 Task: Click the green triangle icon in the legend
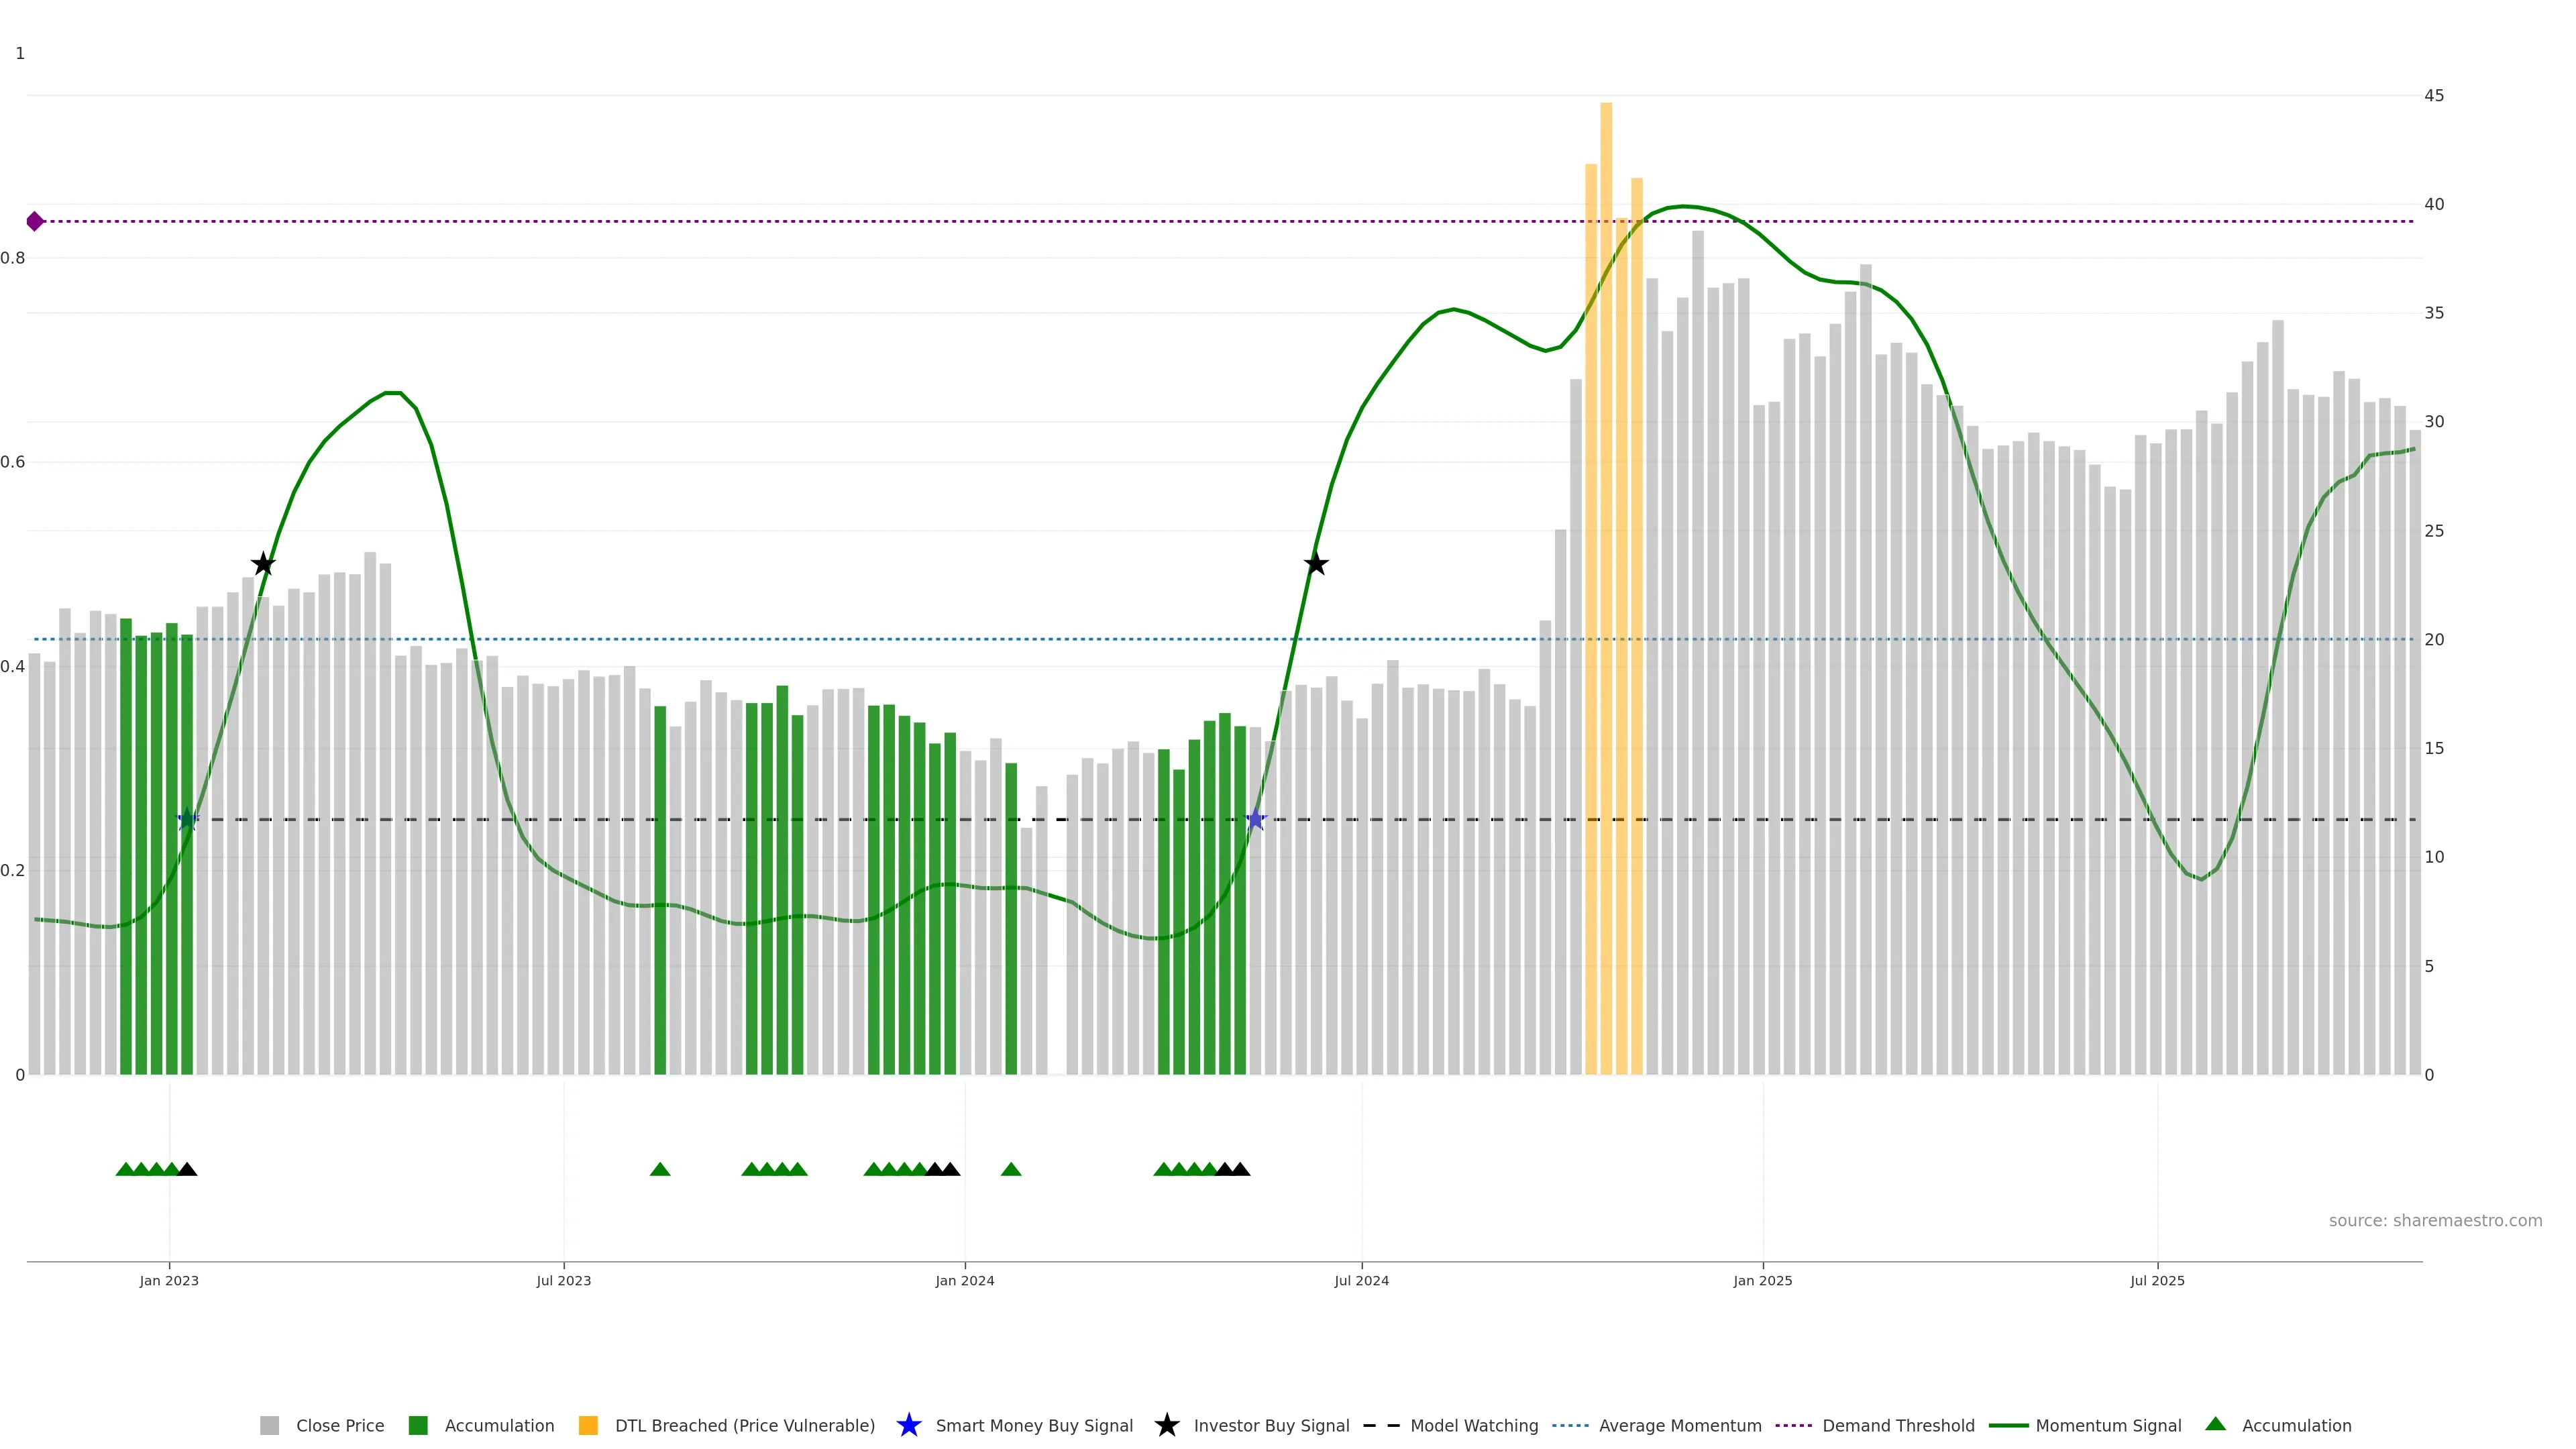2215,1424
